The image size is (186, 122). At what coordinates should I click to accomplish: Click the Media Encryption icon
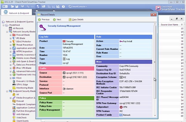coord(14,98)
